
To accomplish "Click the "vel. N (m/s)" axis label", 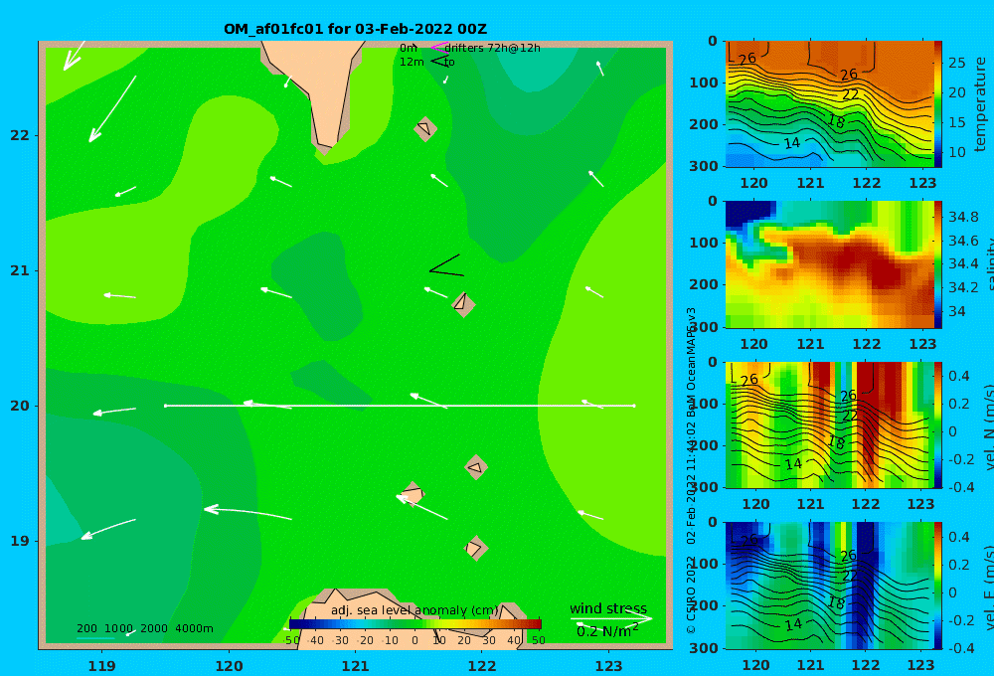I will (988, 426).
